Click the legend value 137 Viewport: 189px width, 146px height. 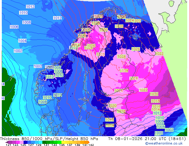pos(69,145)
